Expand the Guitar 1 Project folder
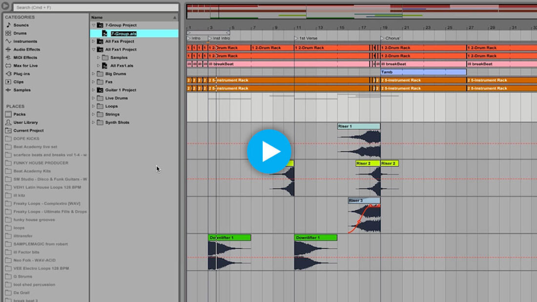This screenshot has height=302, width=537. 94,90
